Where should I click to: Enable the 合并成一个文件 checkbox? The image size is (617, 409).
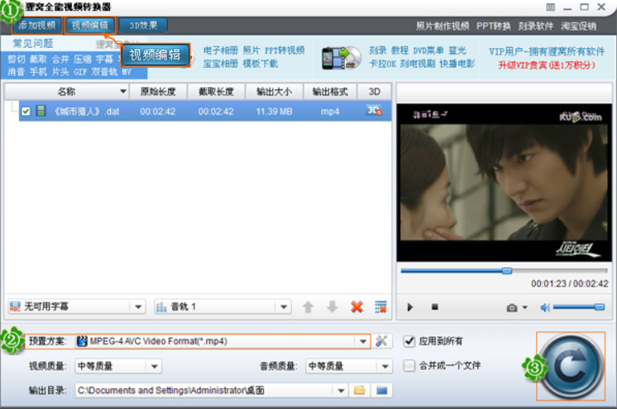[409, 365]
